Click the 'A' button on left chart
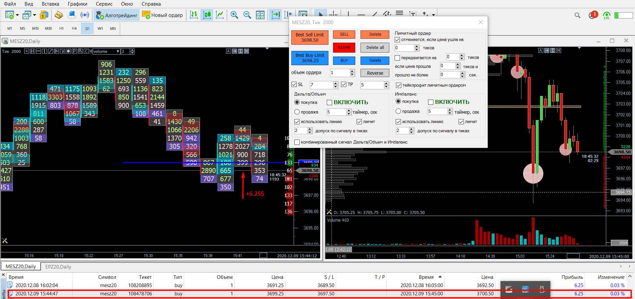The width and height of the screenshot is (635, 299). coord(228,51)
